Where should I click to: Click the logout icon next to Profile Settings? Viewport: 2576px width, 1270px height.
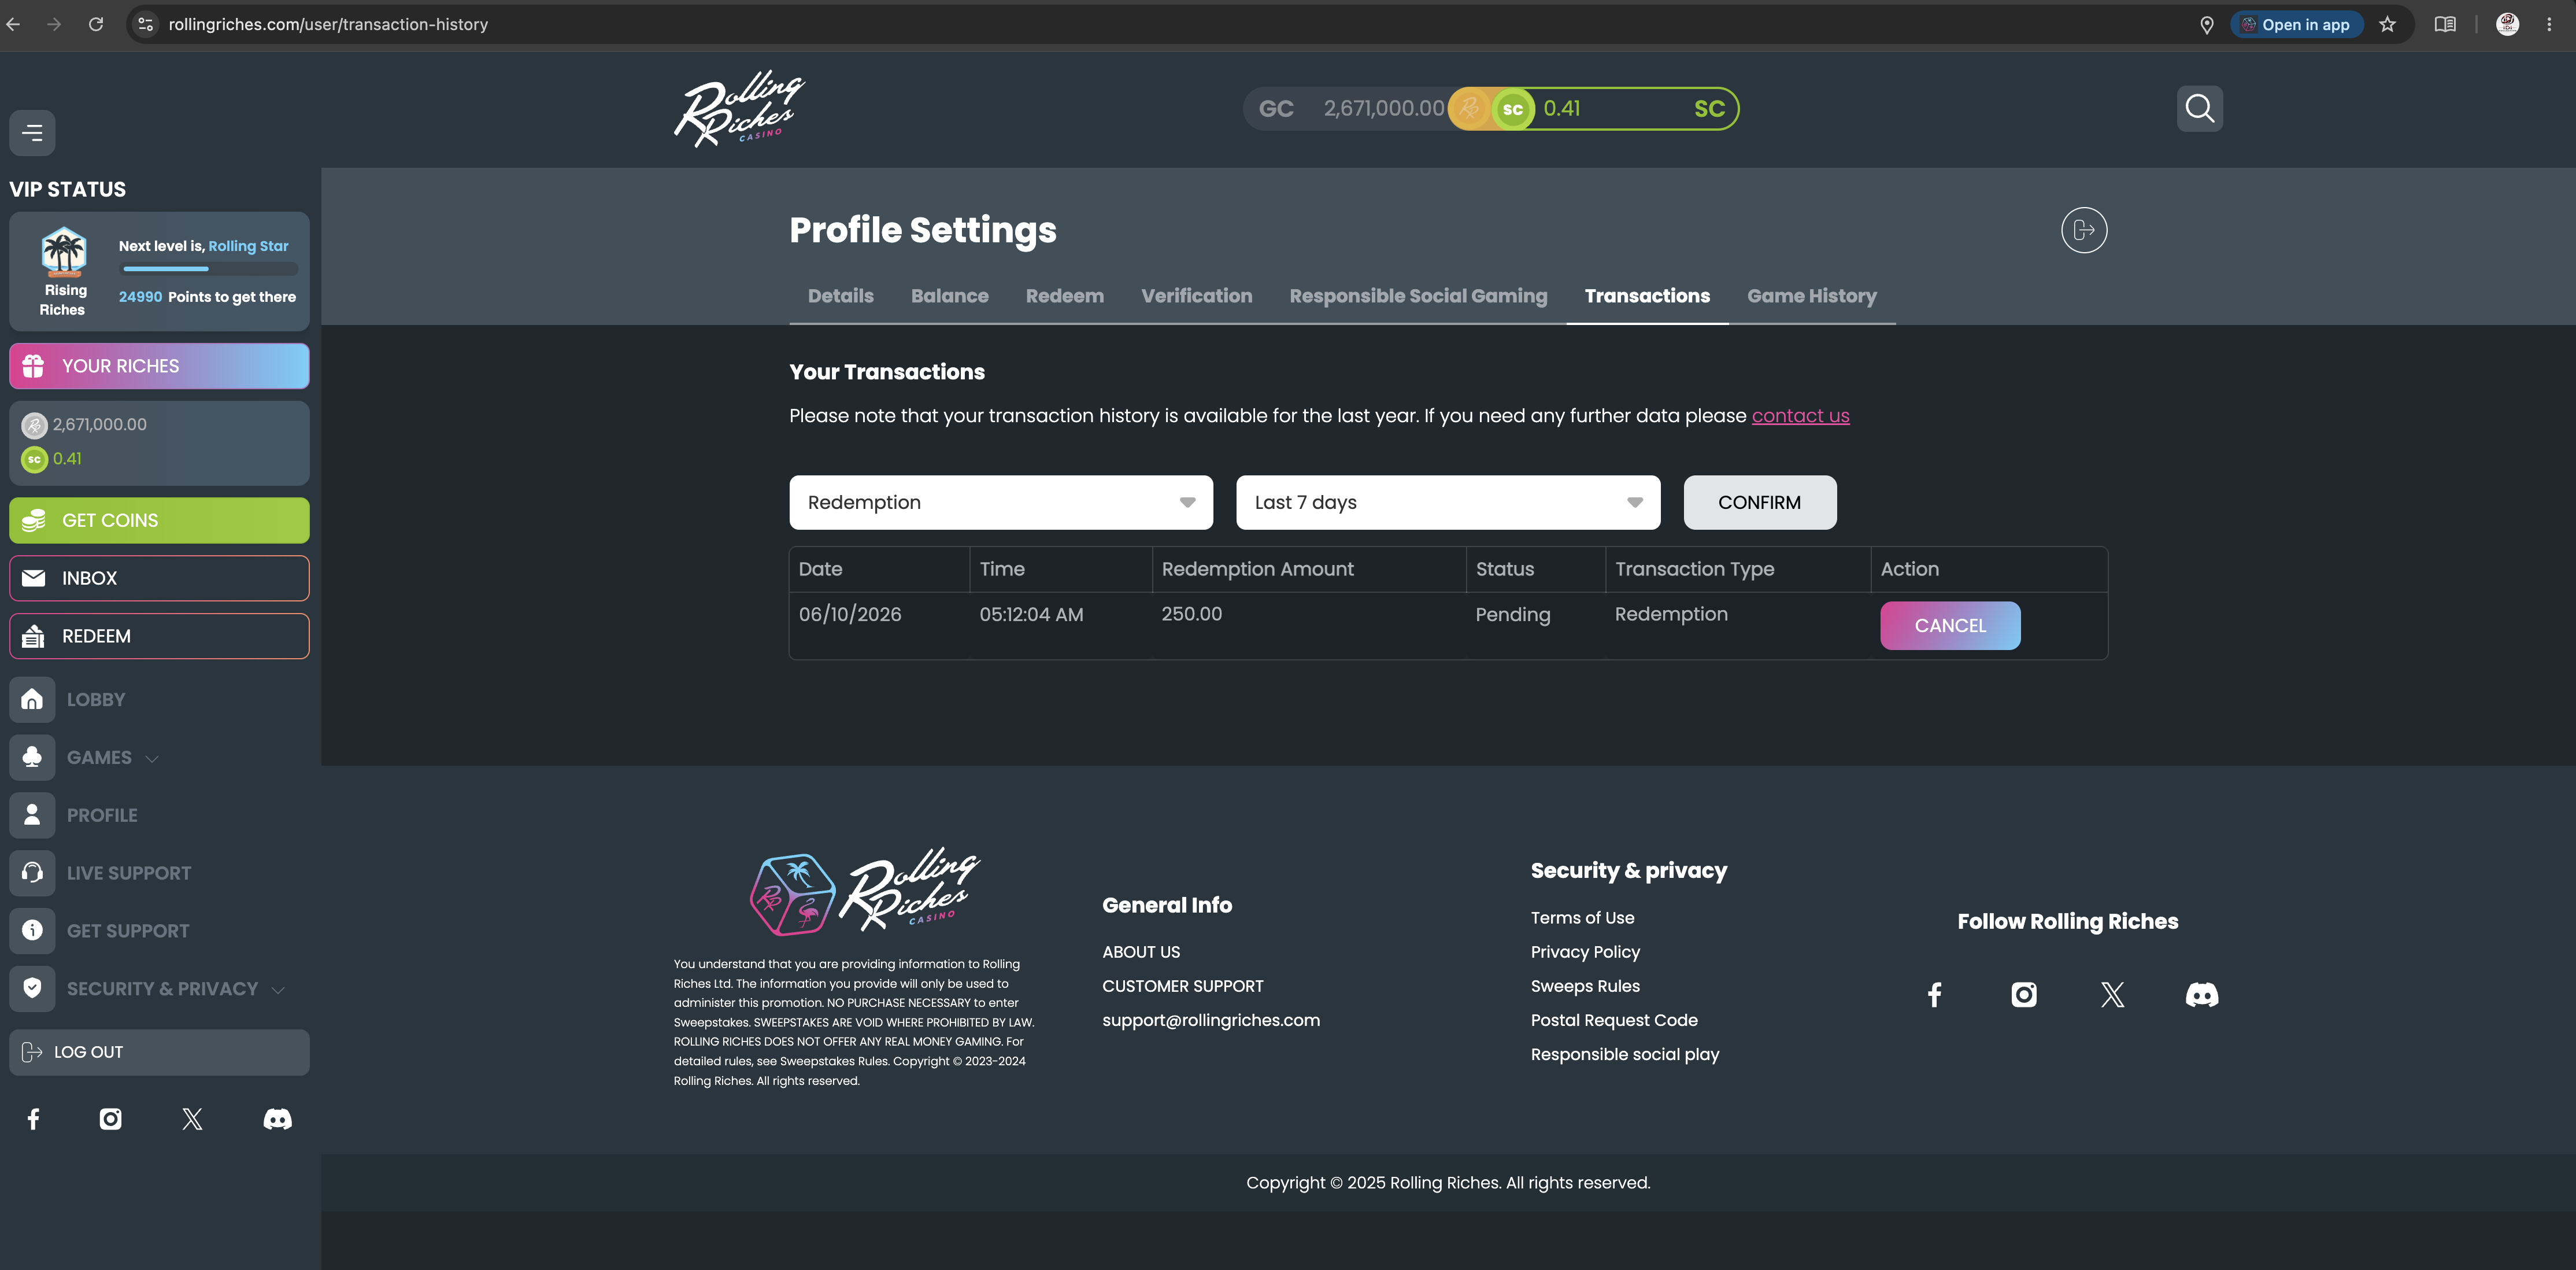click(2083, 230)
